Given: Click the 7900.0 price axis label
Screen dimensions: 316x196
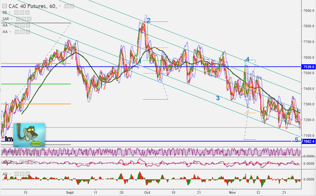Looking at the screenshot, I should (309, 11).
